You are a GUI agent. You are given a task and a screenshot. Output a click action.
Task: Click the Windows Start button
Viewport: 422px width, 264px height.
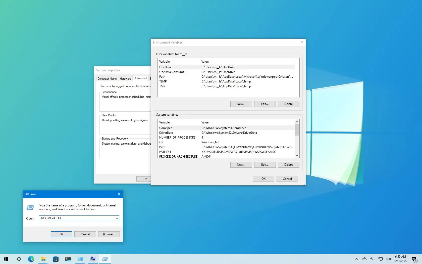(x=6, y=259)
